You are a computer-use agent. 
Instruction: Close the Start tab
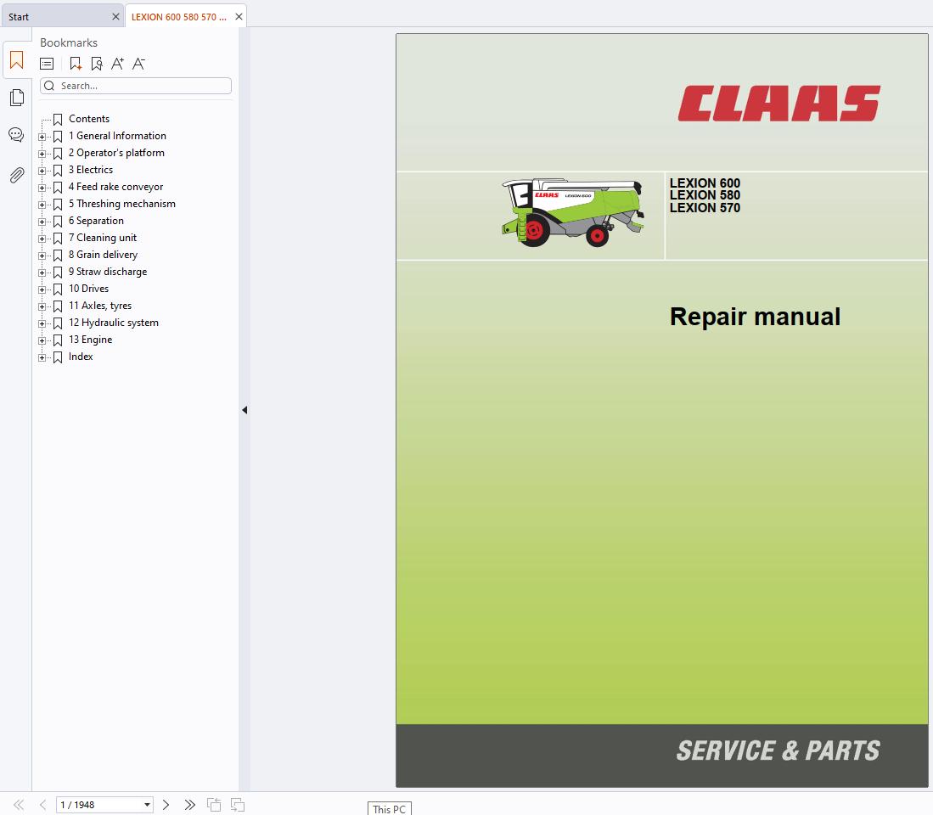tap(115, 17)
